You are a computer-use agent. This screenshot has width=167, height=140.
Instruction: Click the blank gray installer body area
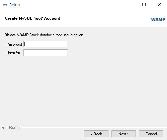83,89
